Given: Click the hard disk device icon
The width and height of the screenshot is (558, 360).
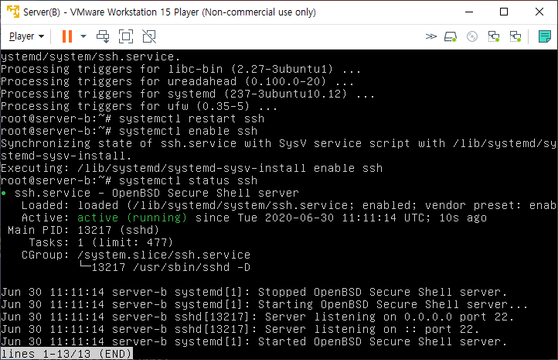Looking at the screenshot, I should click(451, 36).
